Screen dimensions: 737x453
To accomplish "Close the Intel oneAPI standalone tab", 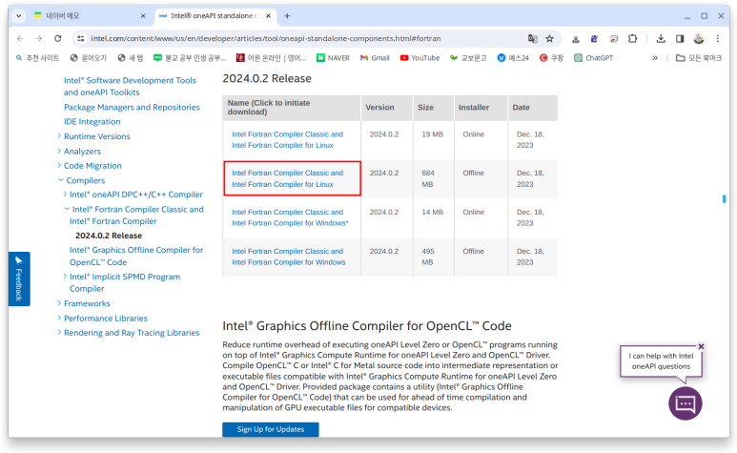I will pos(268,16).
